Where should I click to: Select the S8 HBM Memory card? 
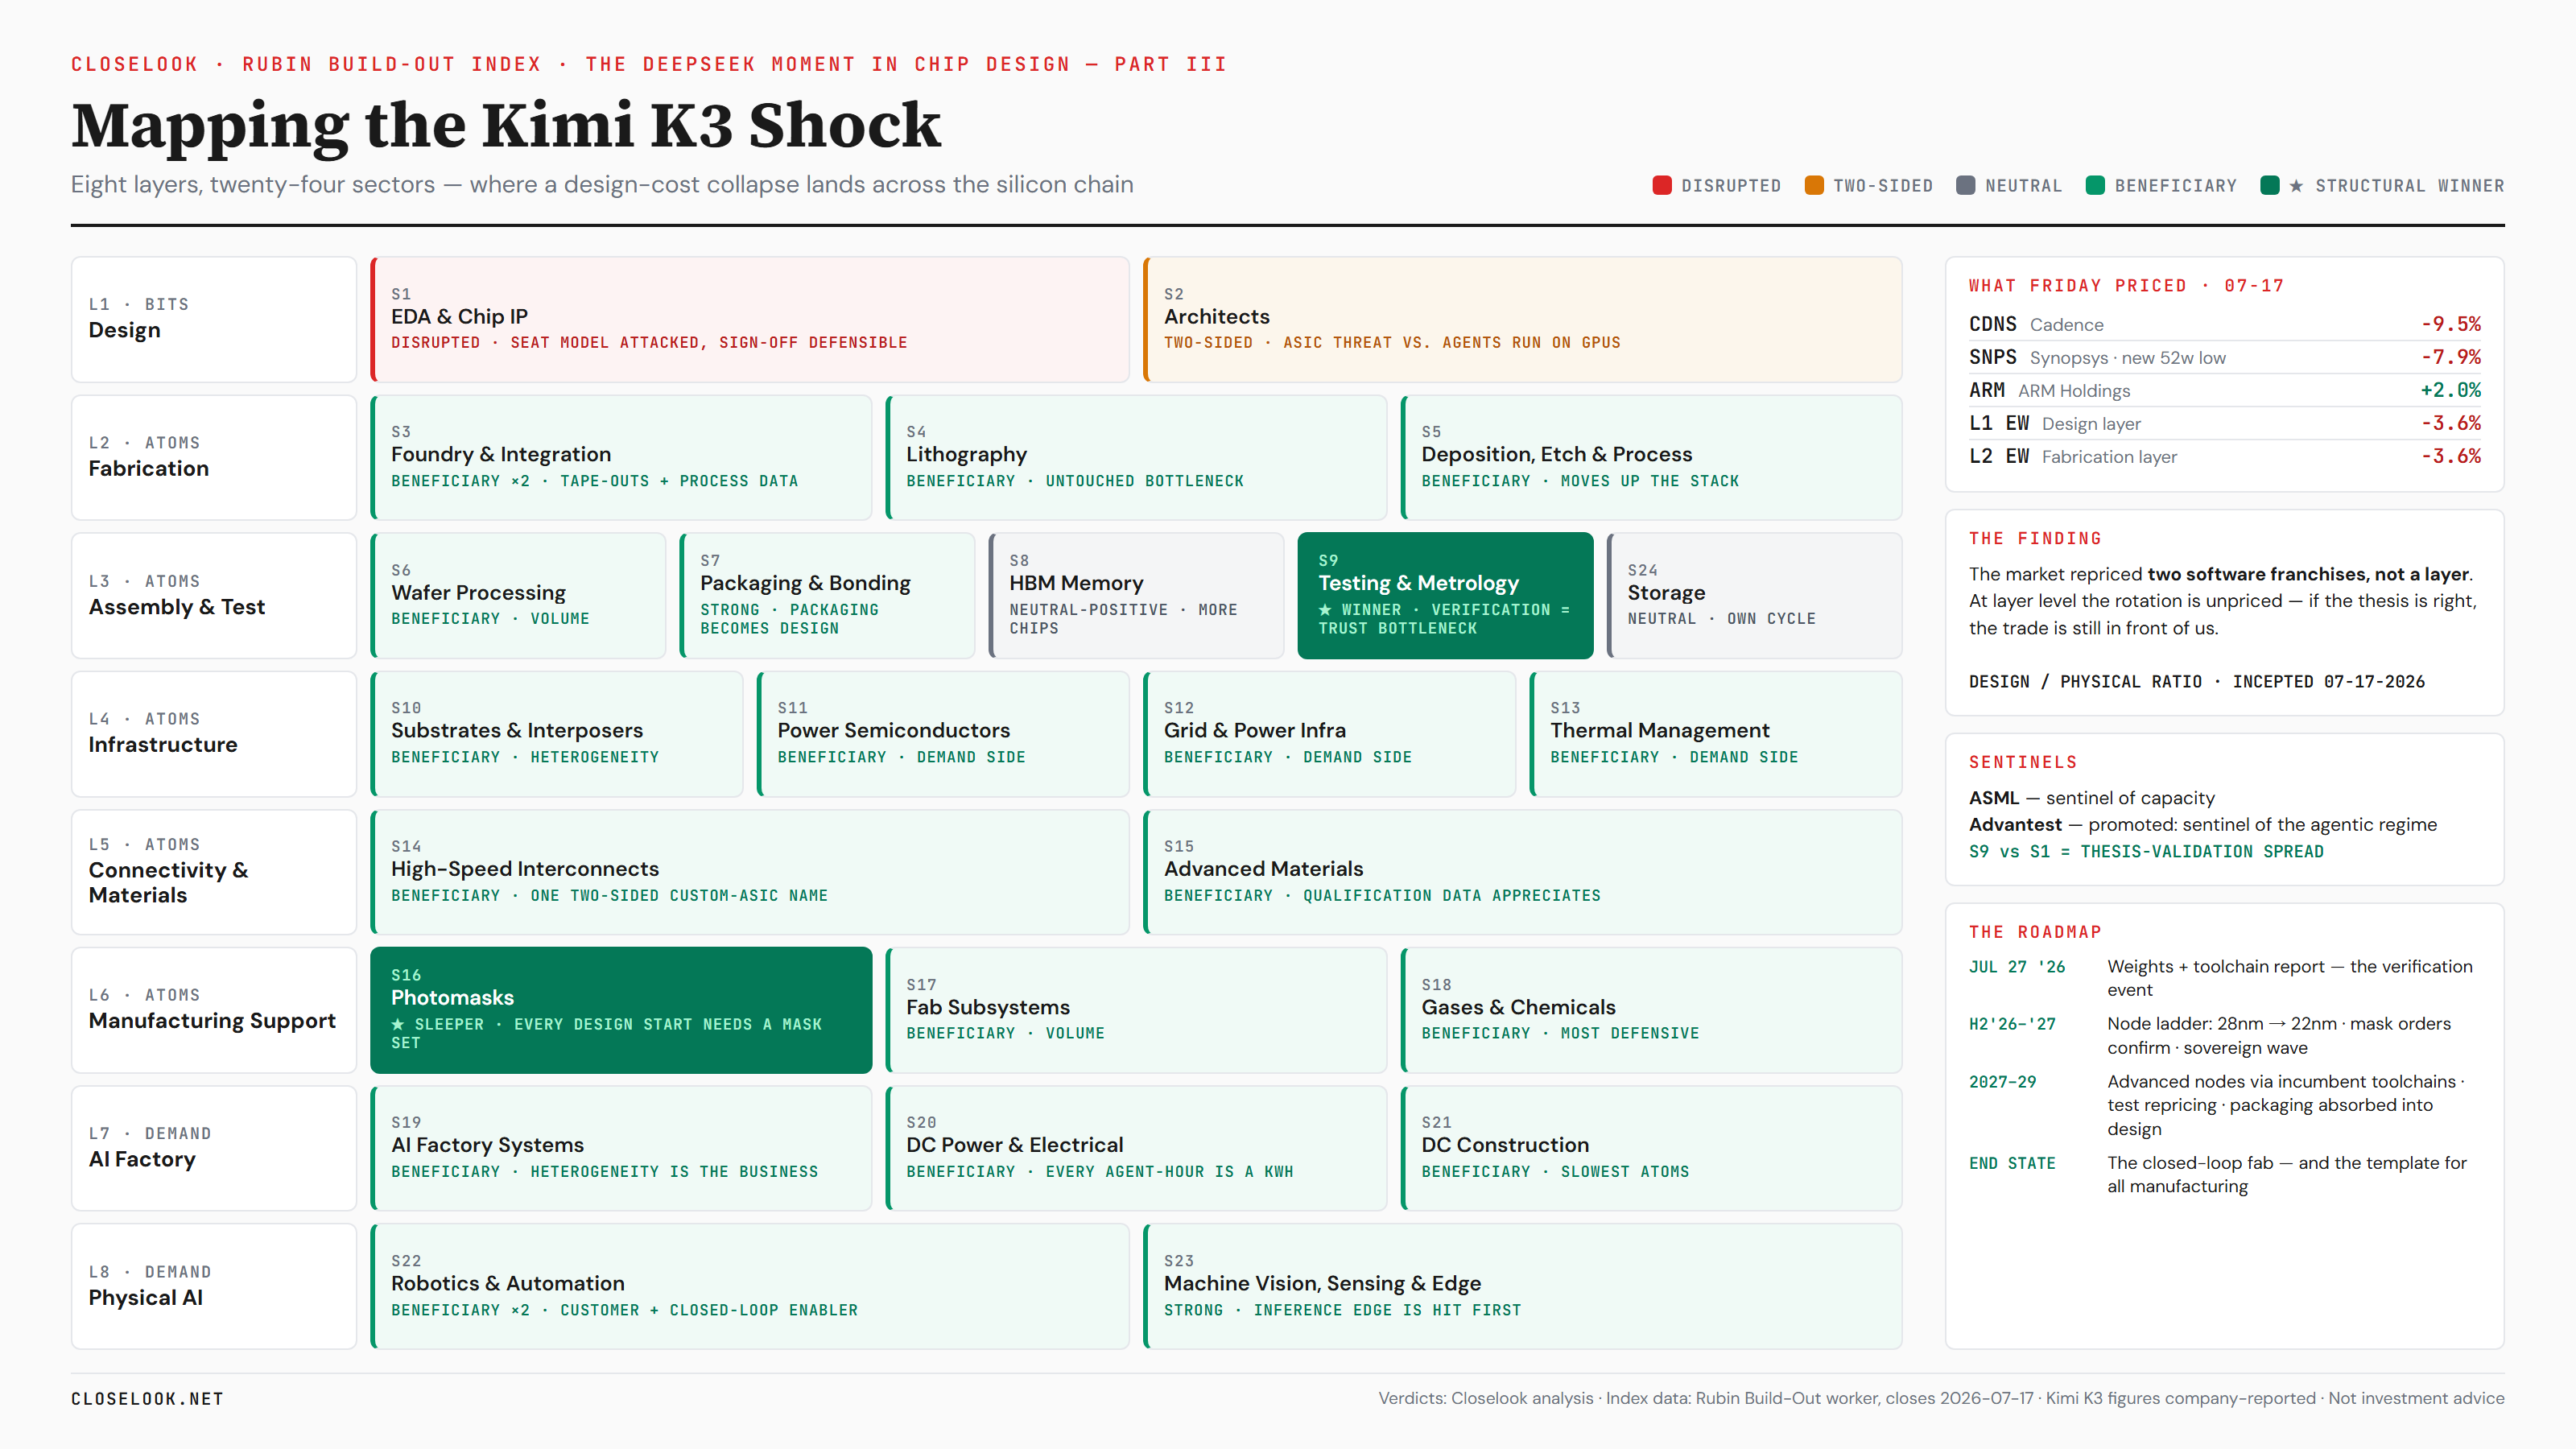point(1136,596)
